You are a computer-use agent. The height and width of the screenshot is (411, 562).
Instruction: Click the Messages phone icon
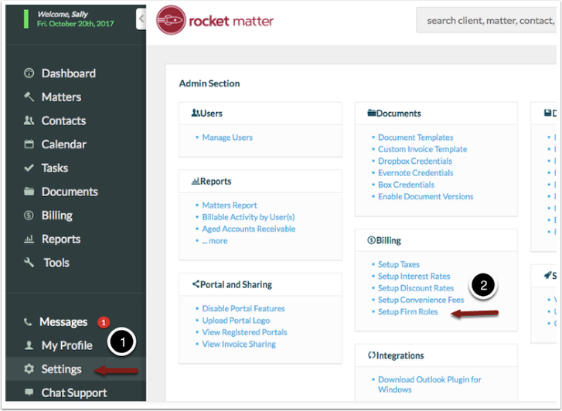pos(28,321)
